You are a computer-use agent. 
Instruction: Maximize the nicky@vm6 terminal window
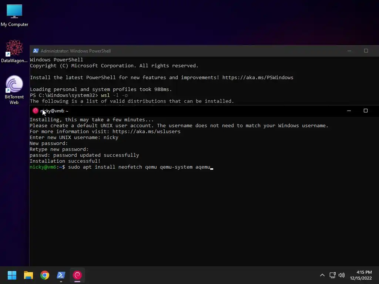[x=365, y=111]
